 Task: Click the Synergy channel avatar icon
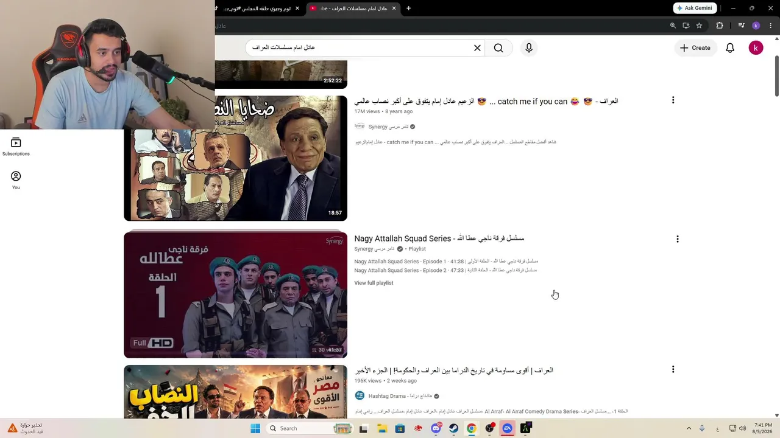[360, 127]
